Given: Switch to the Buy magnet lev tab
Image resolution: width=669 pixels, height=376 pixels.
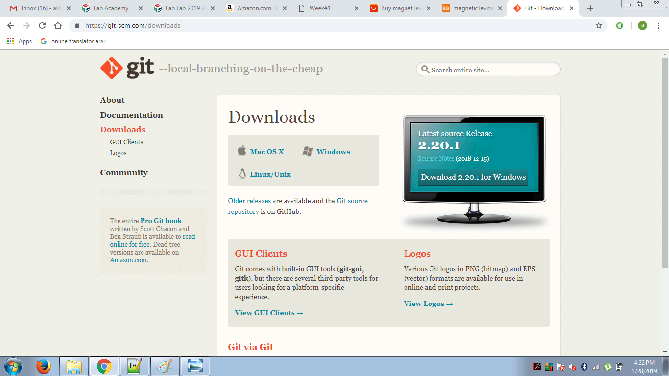Looking at the screenshot, I should point(401,8).
